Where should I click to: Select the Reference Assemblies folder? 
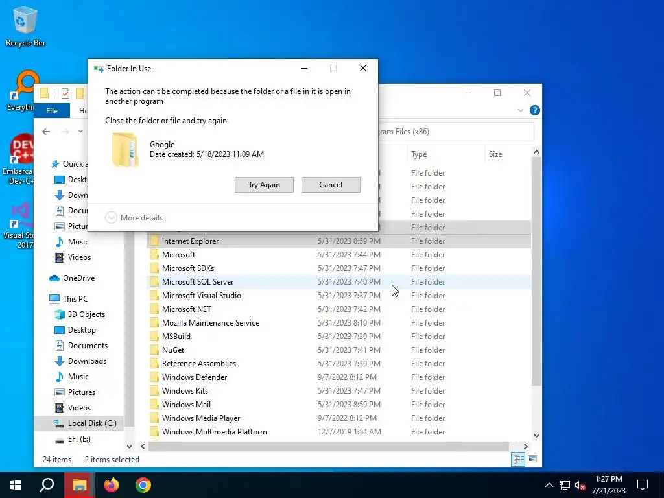click(x=338, y=363)
